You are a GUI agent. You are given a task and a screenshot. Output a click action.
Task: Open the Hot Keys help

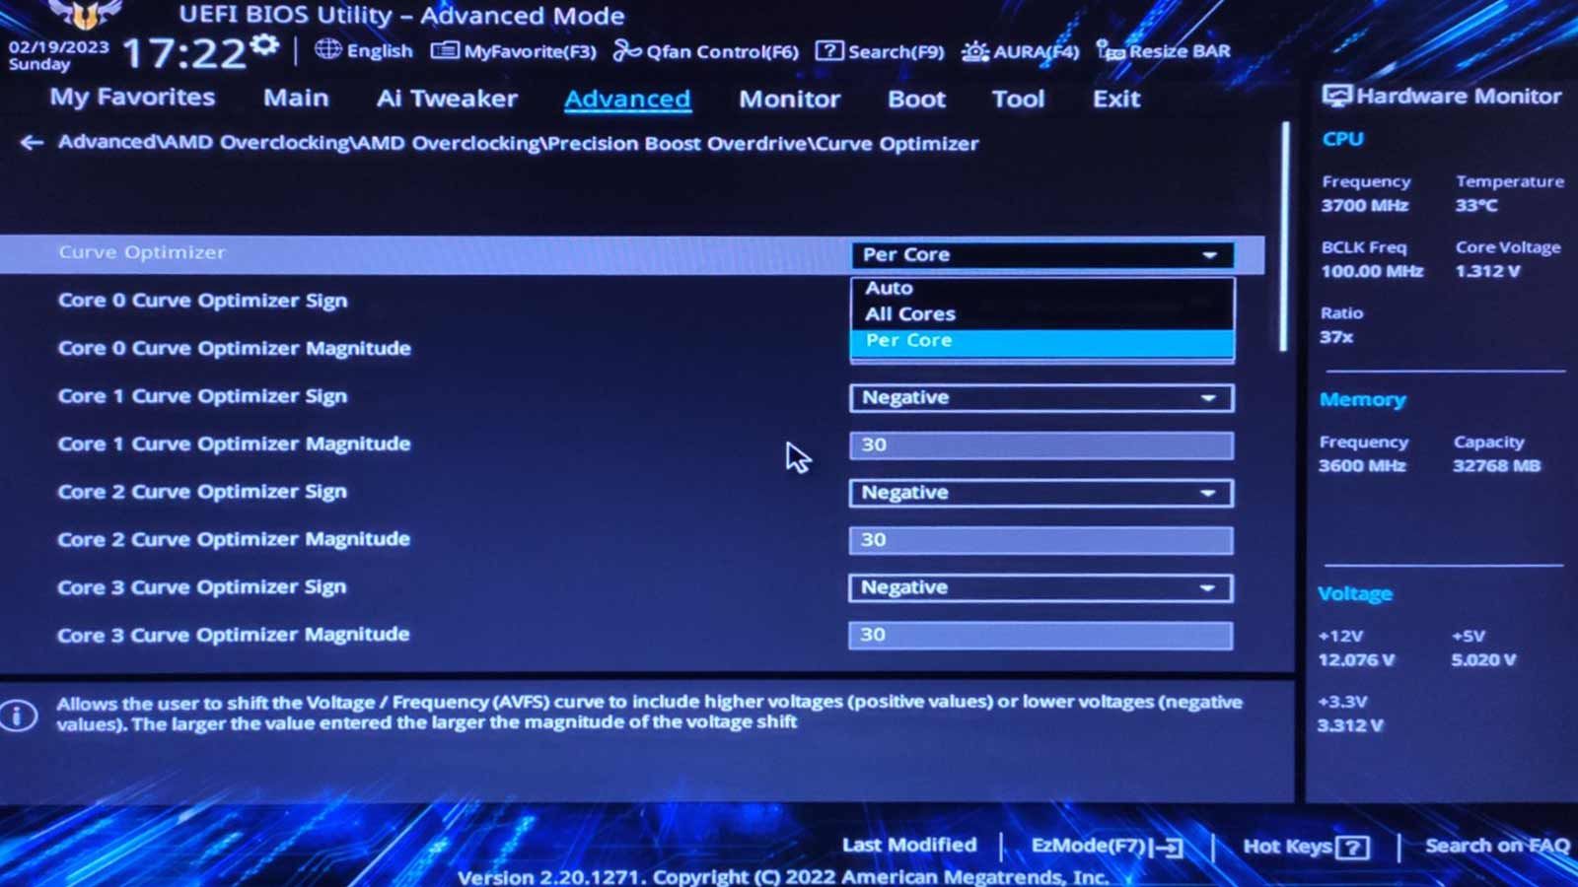(1306, 847)
